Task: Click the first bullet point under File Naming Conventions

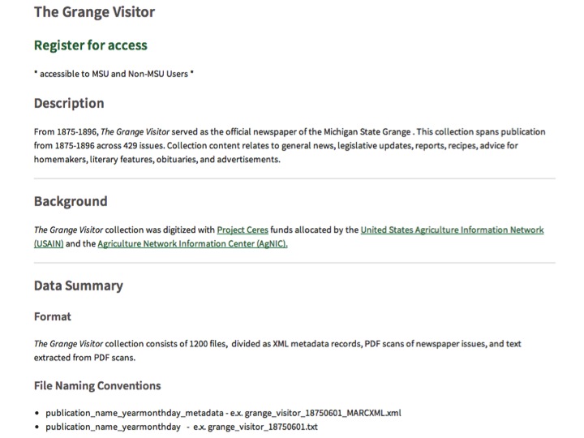Action: [224, 413]
